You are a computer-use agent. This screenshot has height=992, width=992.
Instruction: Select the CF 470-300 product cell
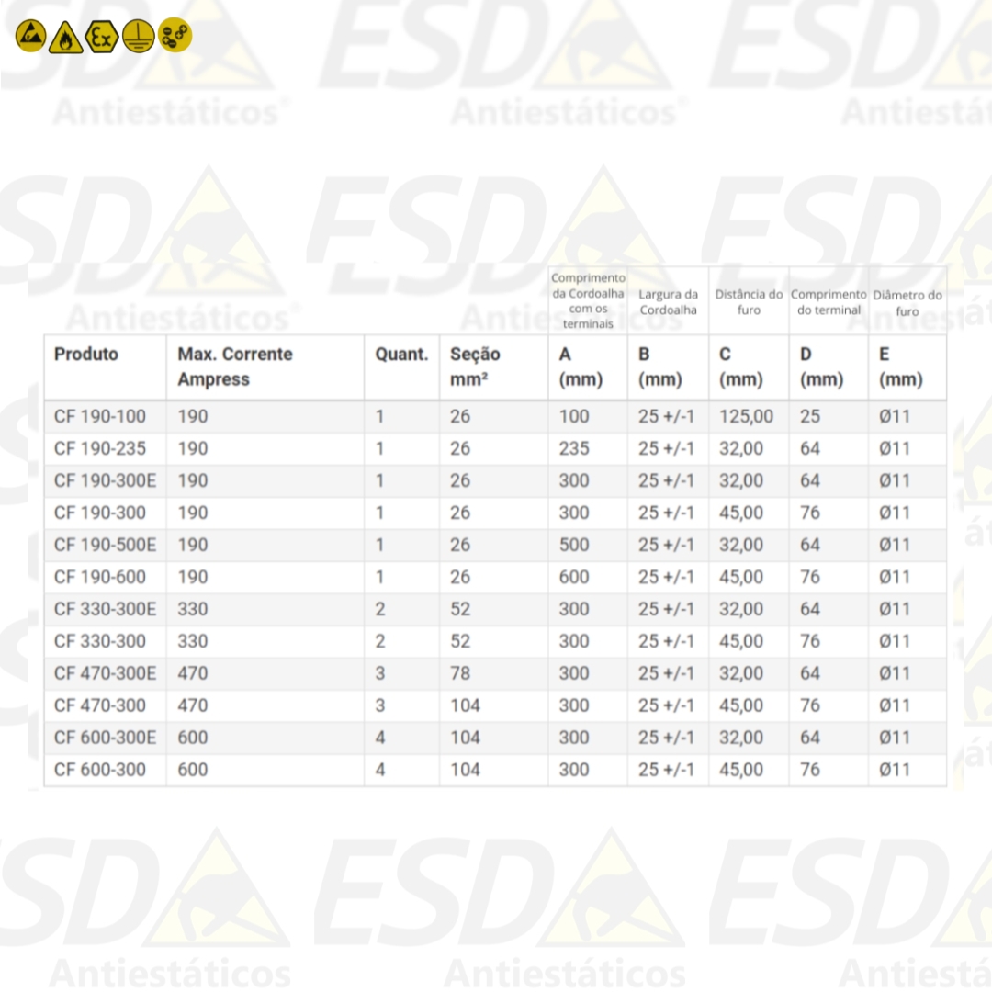(x=100, y=705)
